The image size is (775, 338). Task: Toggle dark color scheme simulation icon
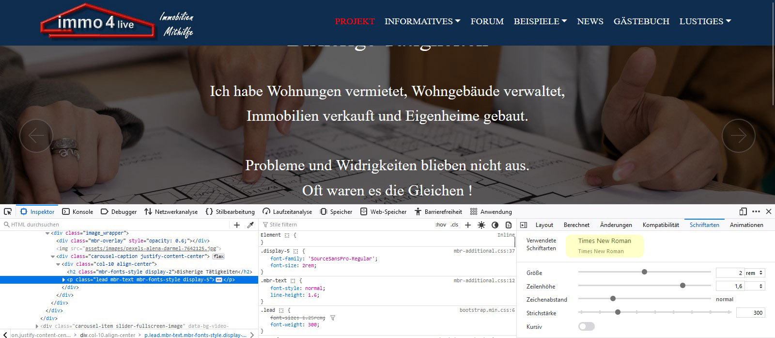[x=495, y=225]
